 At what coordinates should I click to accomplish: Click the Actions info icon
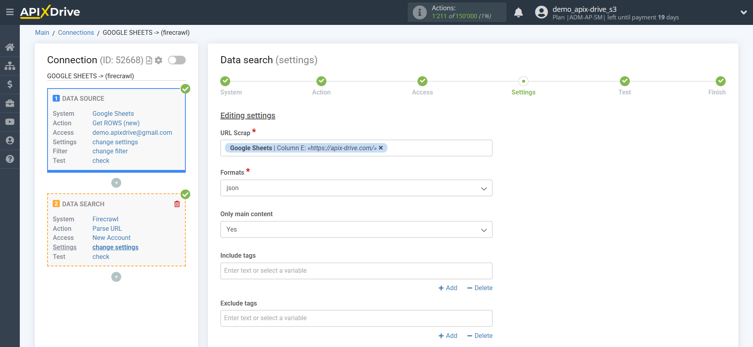coord(419,12)
